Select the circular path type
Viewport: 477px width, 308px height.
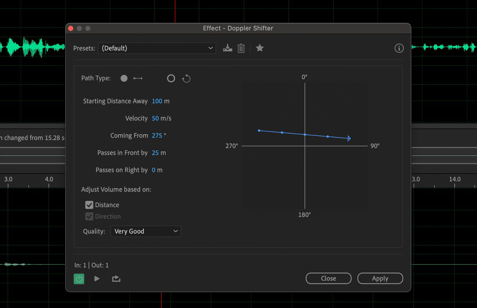click(x=171, y=78)
